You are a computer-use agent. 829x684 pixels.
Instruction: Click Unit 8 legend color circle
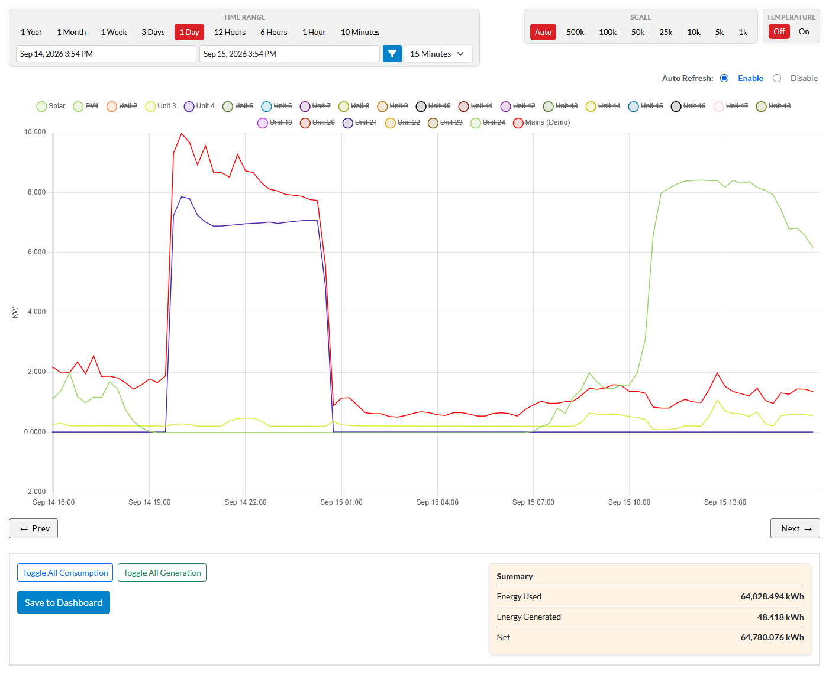click(x=344, y=107)
